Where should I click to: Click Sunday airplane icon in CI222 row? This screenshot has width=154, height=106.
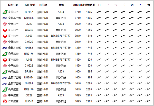coord(99,95)
